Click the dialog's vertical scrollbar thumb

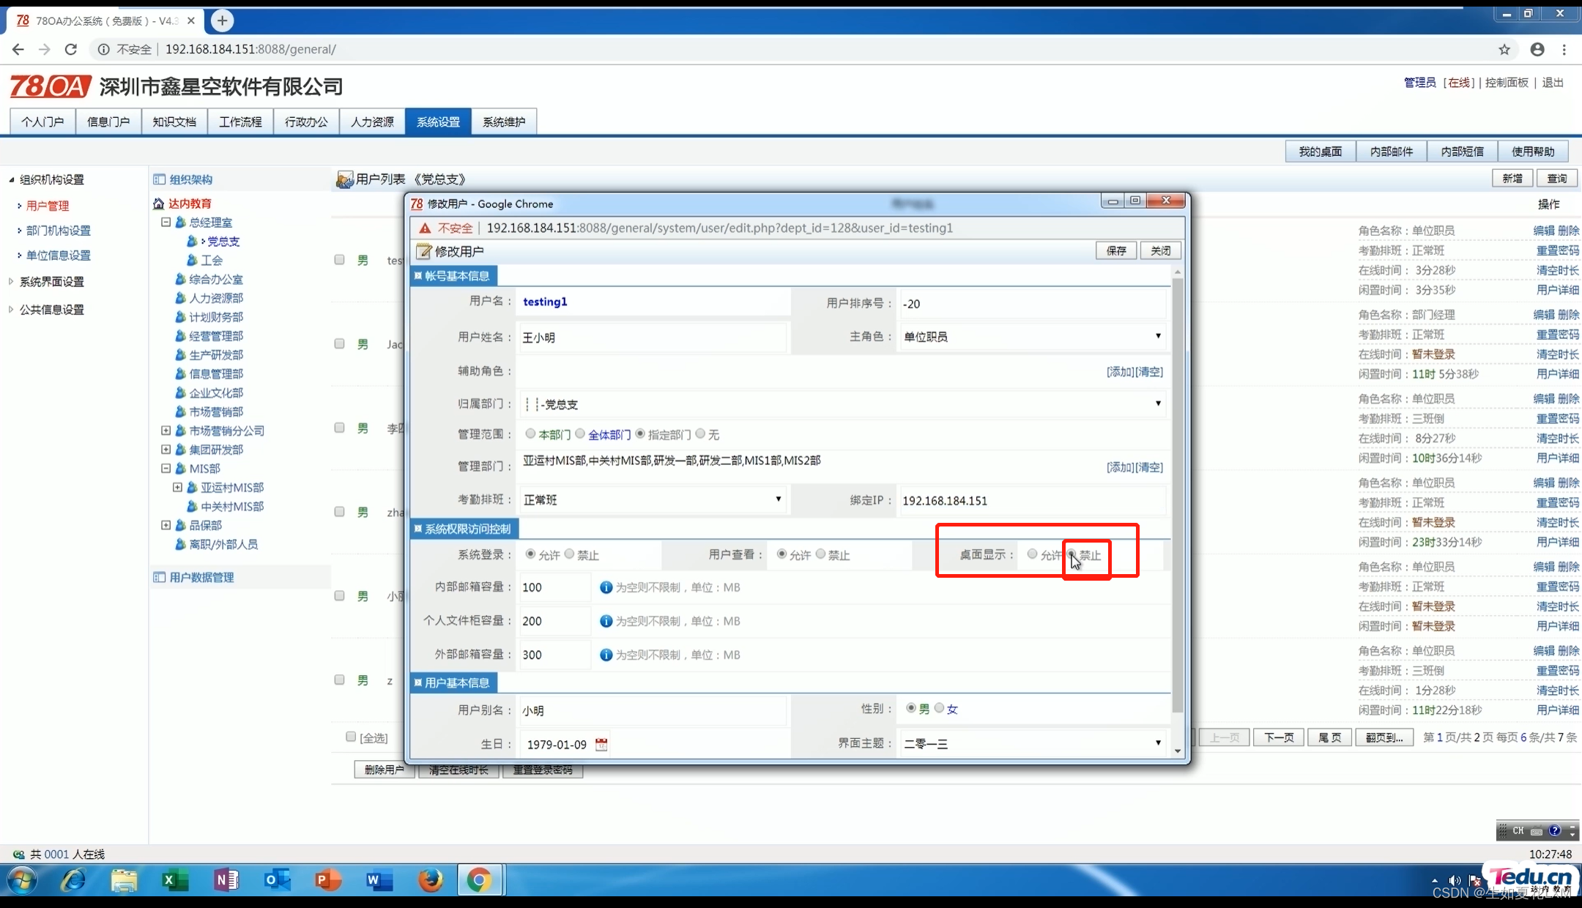point(1178,494)
